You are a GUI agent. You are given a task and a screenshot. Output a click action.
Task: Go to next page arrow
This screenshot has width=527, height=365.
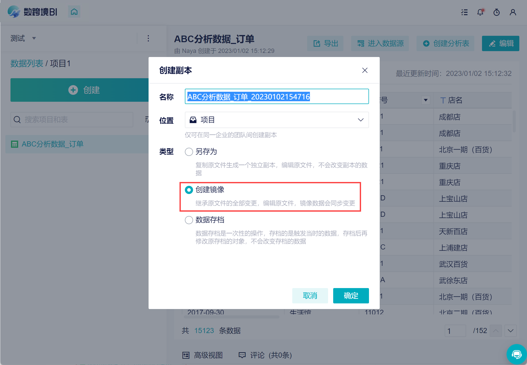511,331
